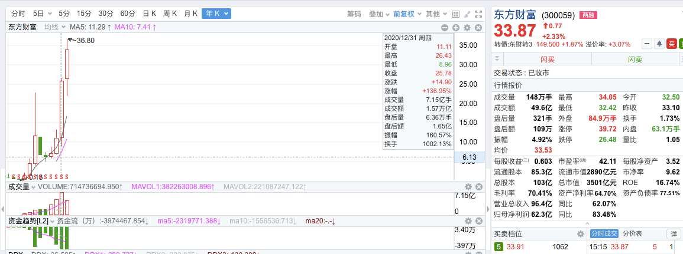Click the 详 details button
The height and width of the screenshot is (254, 683).
(x=673, y=234)
